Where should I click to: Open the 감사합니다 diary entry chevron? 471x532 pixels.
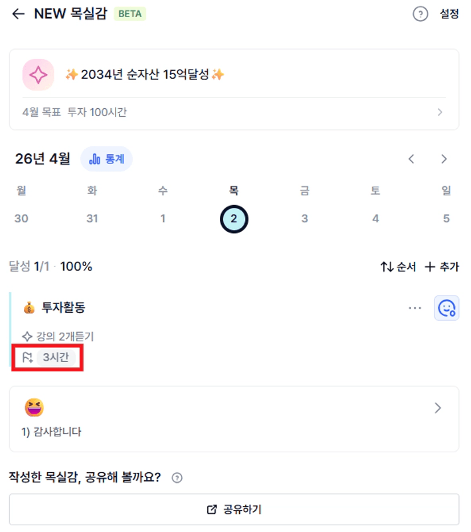(437, 408)
